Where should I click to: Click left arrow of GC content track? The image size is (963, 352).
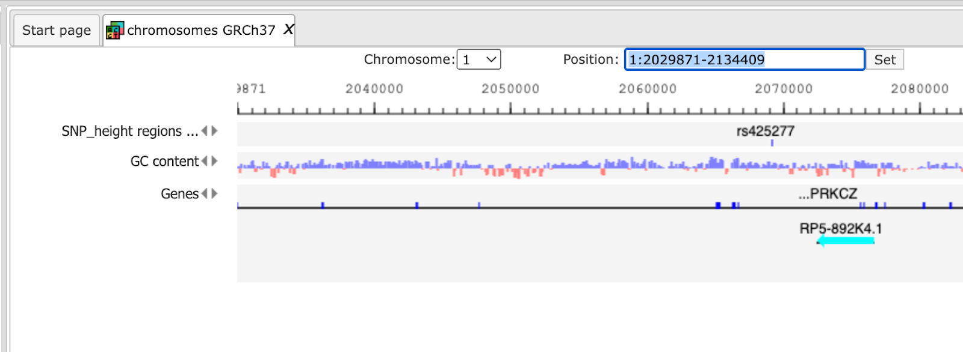coord(205,161)
